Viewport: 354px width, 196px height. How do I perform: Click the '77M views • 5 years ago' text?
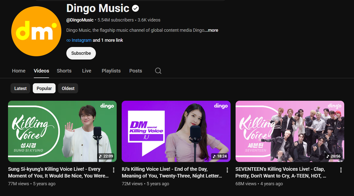[x=32, y=184]
